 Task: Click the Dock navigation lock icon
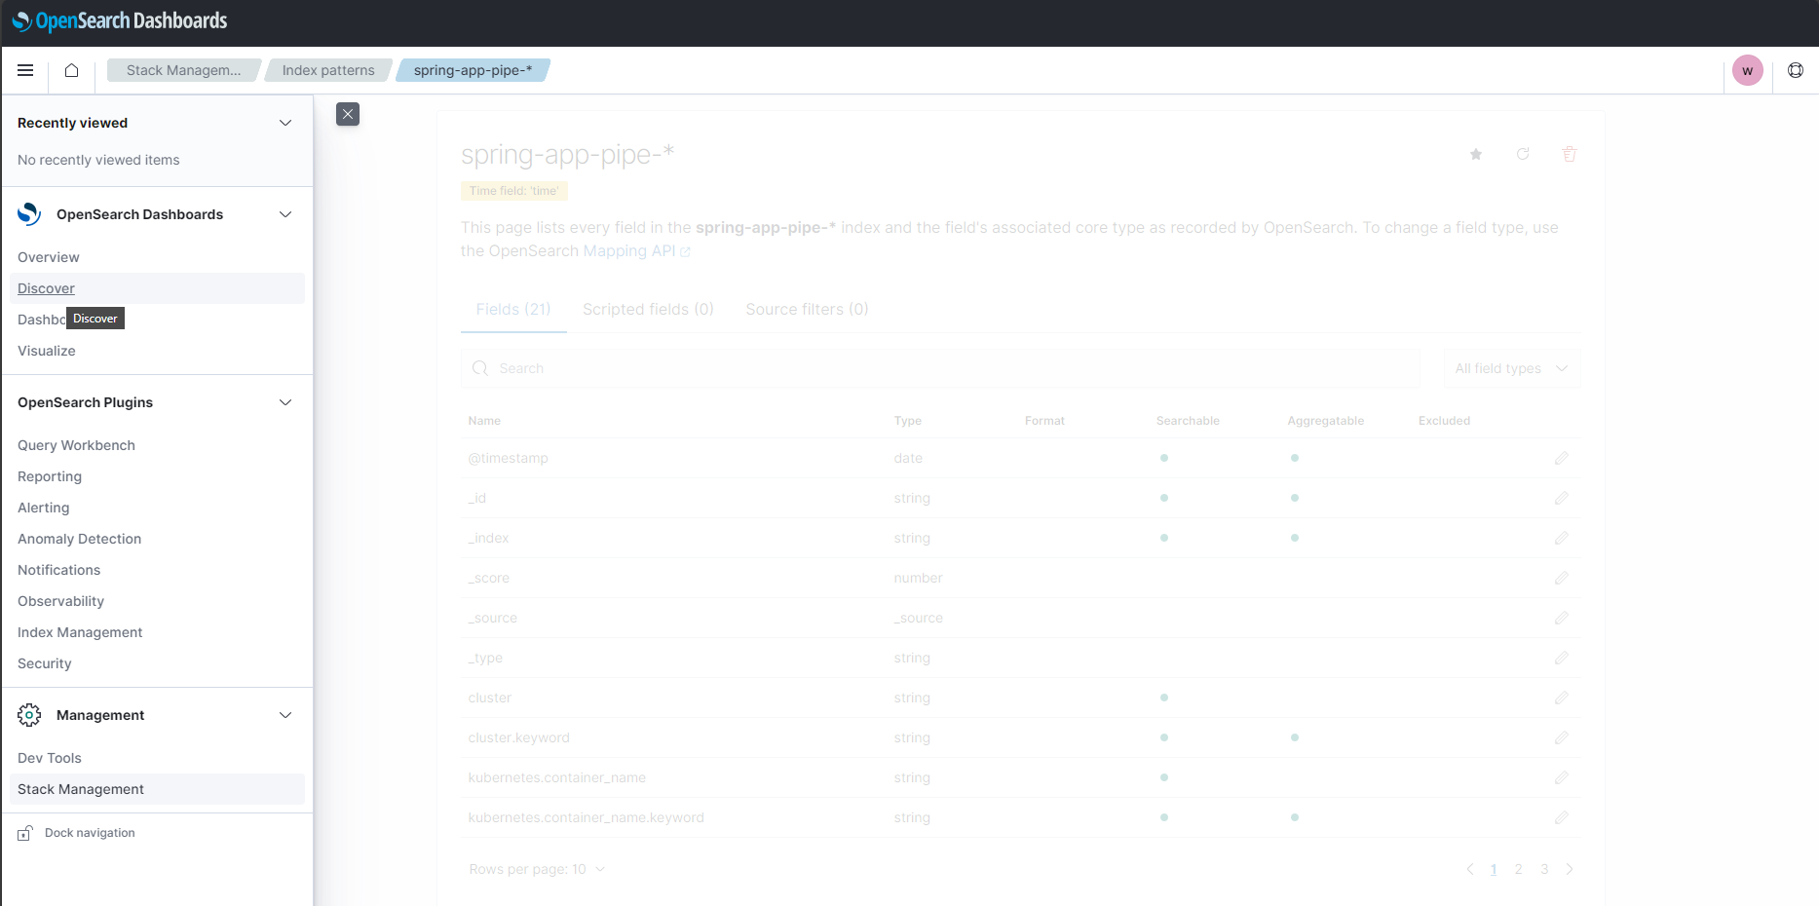point(25,833)
